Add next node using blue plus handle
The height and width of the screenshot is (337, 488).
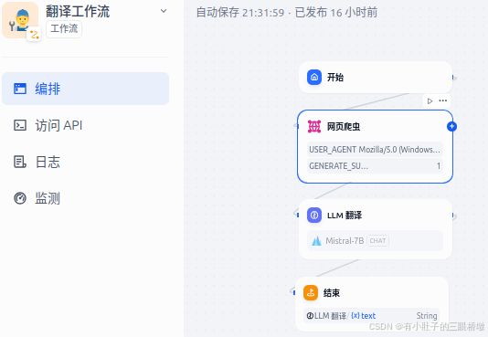point(451,127)
